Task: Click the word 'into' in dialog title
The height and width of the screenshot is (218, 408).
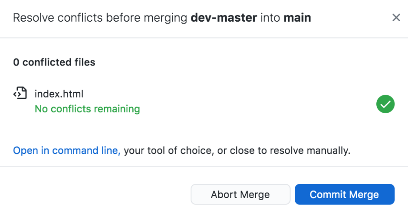Action: point(270,18)
